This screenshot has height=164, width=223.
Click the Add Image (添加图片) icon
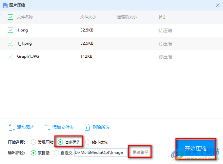[x=12, y=127]
